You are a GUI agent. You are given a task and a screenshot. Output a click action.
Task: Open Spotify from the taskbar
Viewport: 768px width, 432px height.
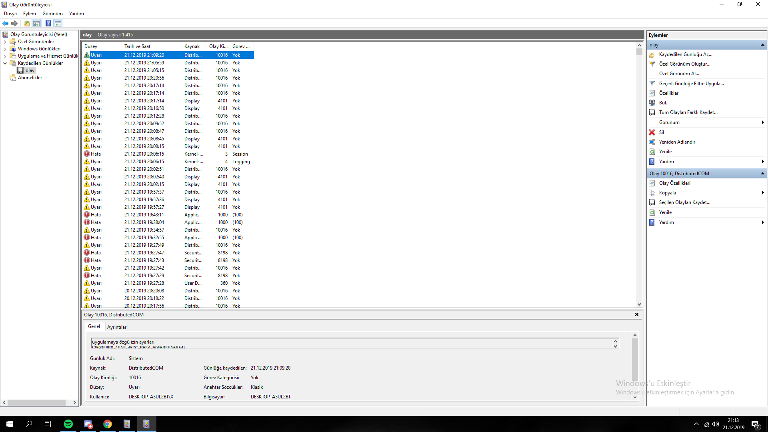tap(68, 424)
